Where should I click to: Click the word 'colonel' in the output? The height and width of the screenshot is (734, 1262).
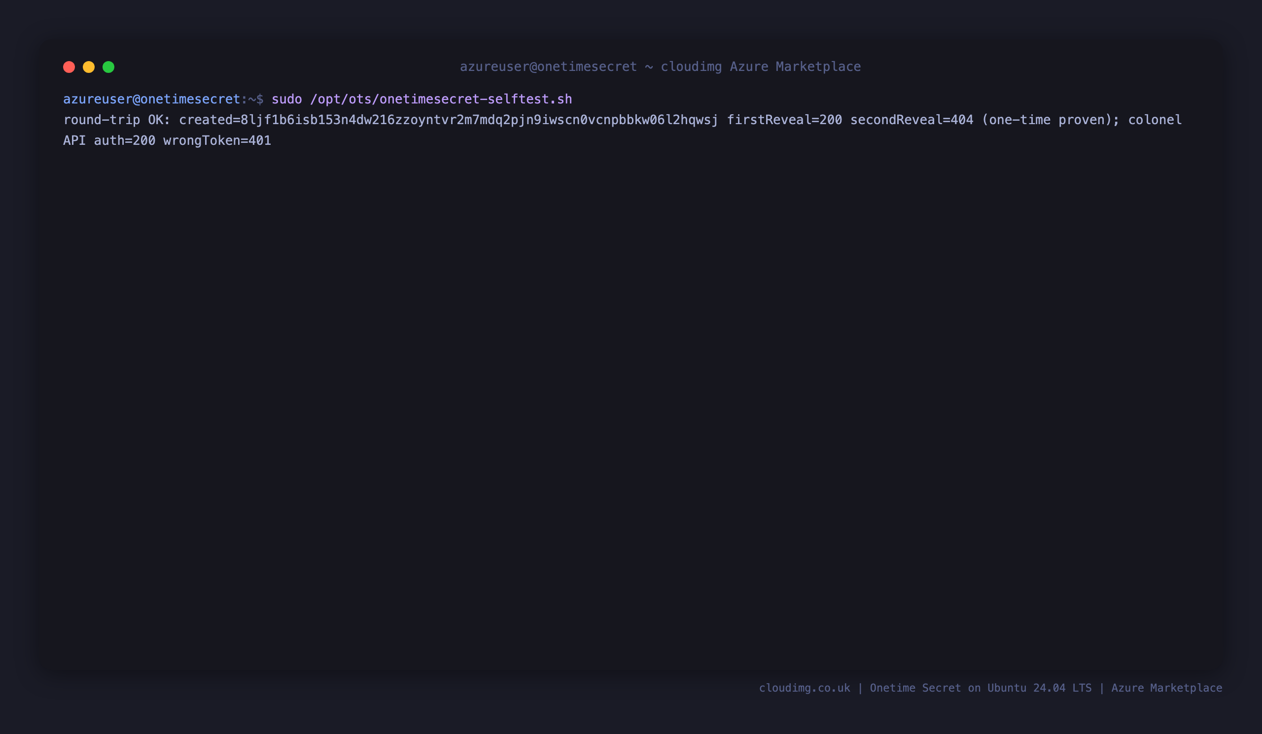[x=1155, y=120]
